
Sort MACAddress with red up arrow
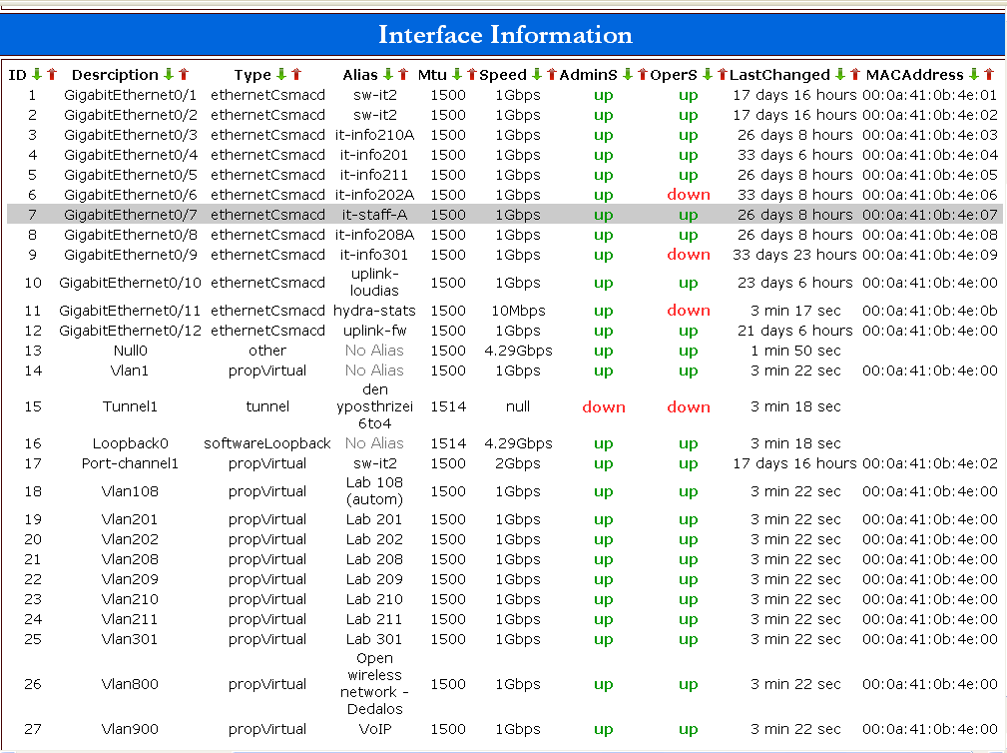pos(989,75)
